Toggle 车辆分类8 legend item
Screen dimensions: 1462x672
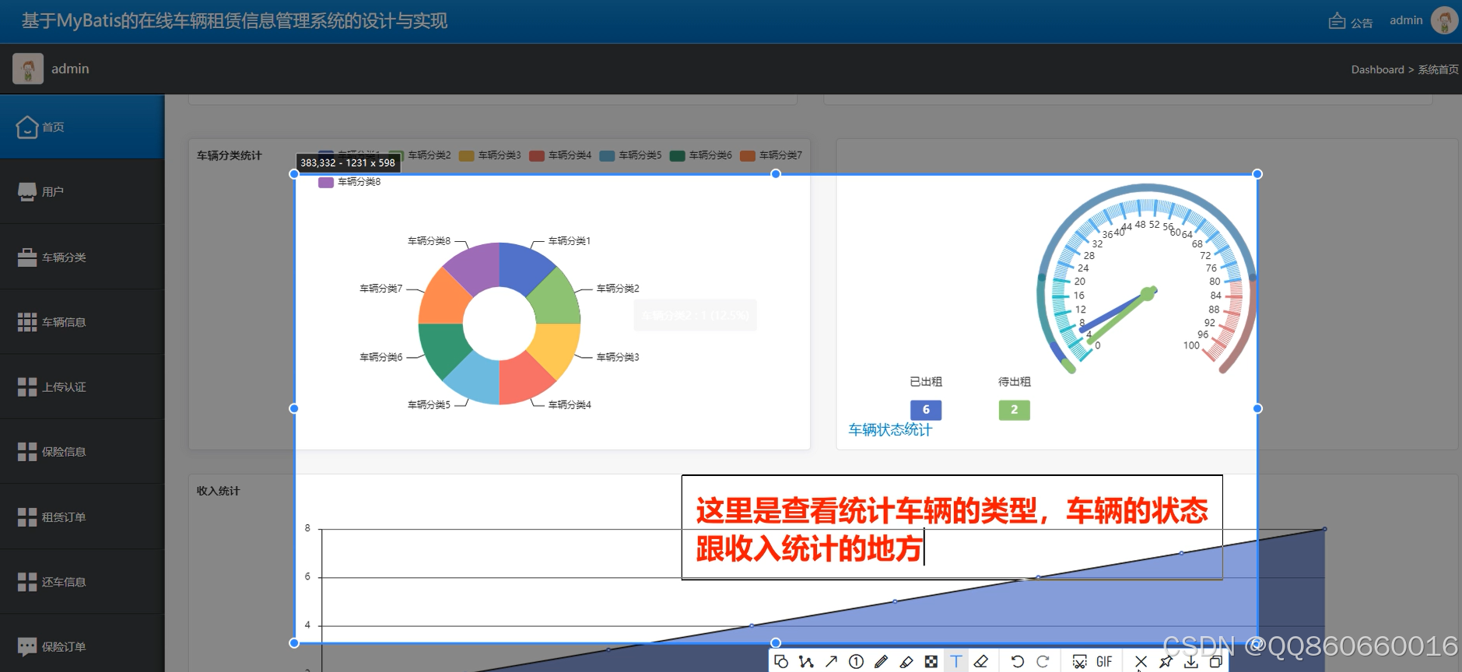[x=349, y=182]
